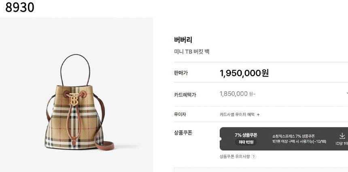Click the 상품쿠폰 row label
This screenshot has height=172, width=348.
[183, 133]
